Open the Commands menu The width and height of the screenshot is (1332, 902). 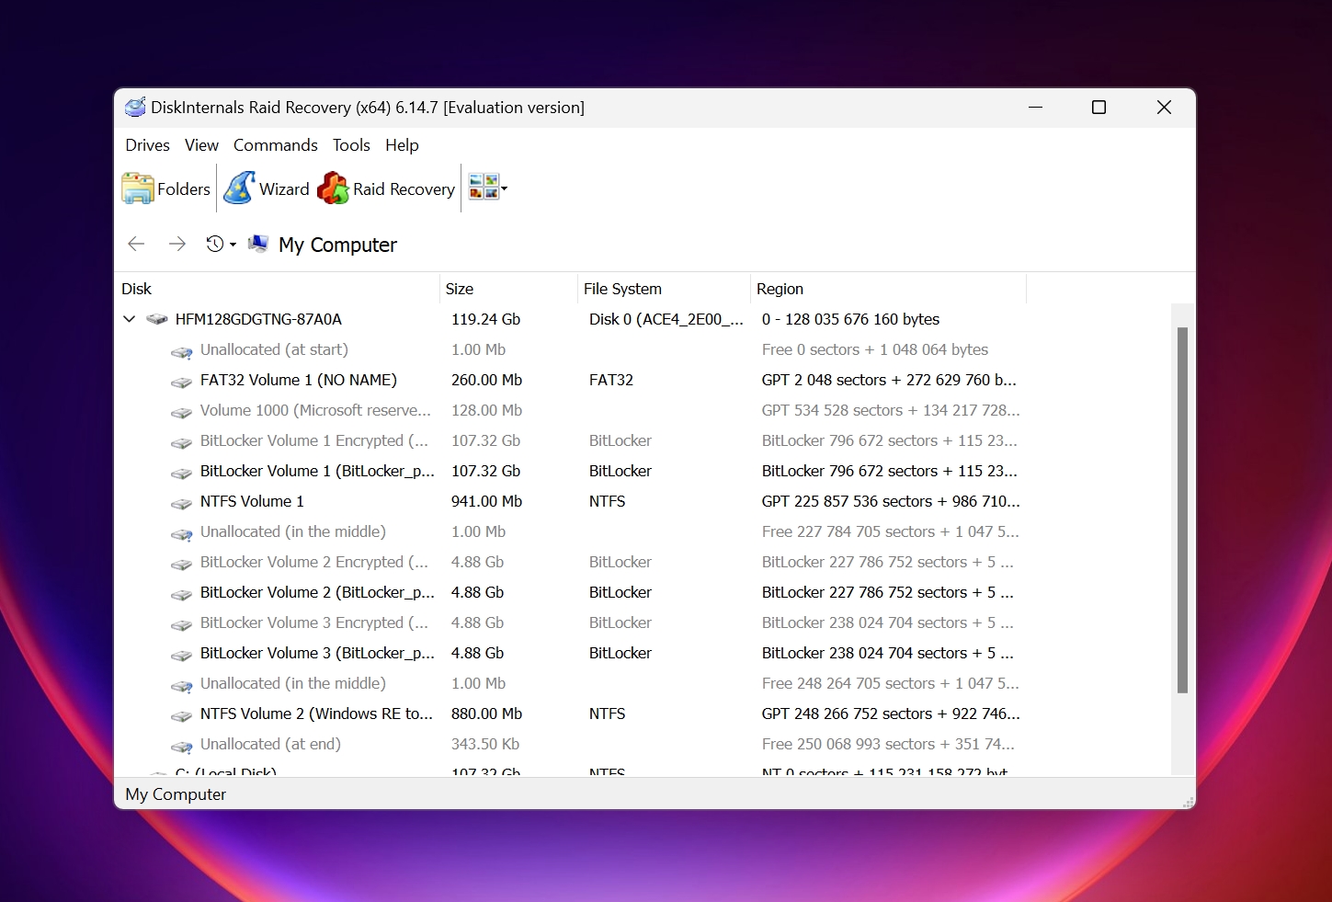(x=275, y=144)
